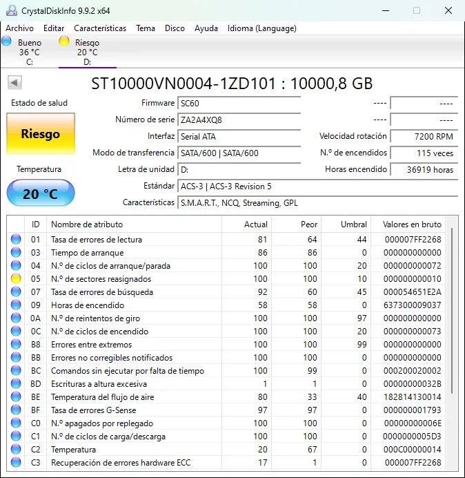465x478 pixels.
Task: Select the D: drive with Riesgo status
Action: click(x=88, y=52)
